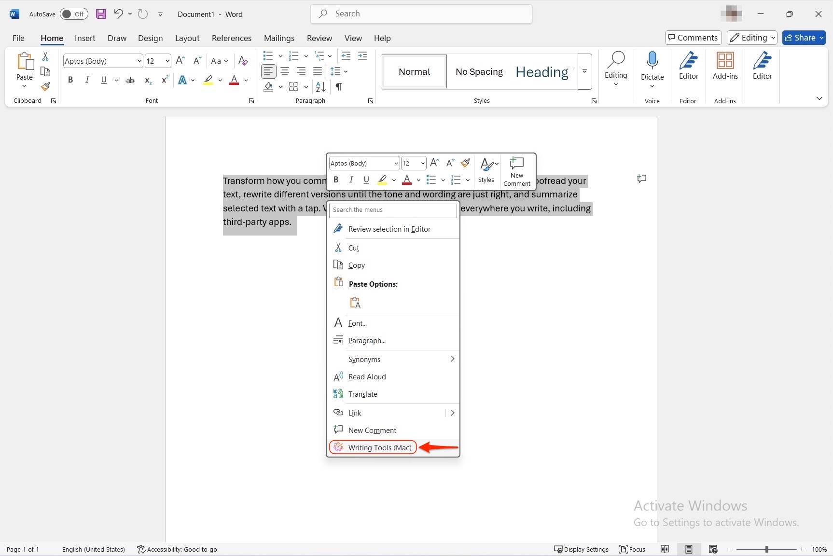Click the Save icon in title bar
This screenshot has height=556, width=833.
[101, 14]
